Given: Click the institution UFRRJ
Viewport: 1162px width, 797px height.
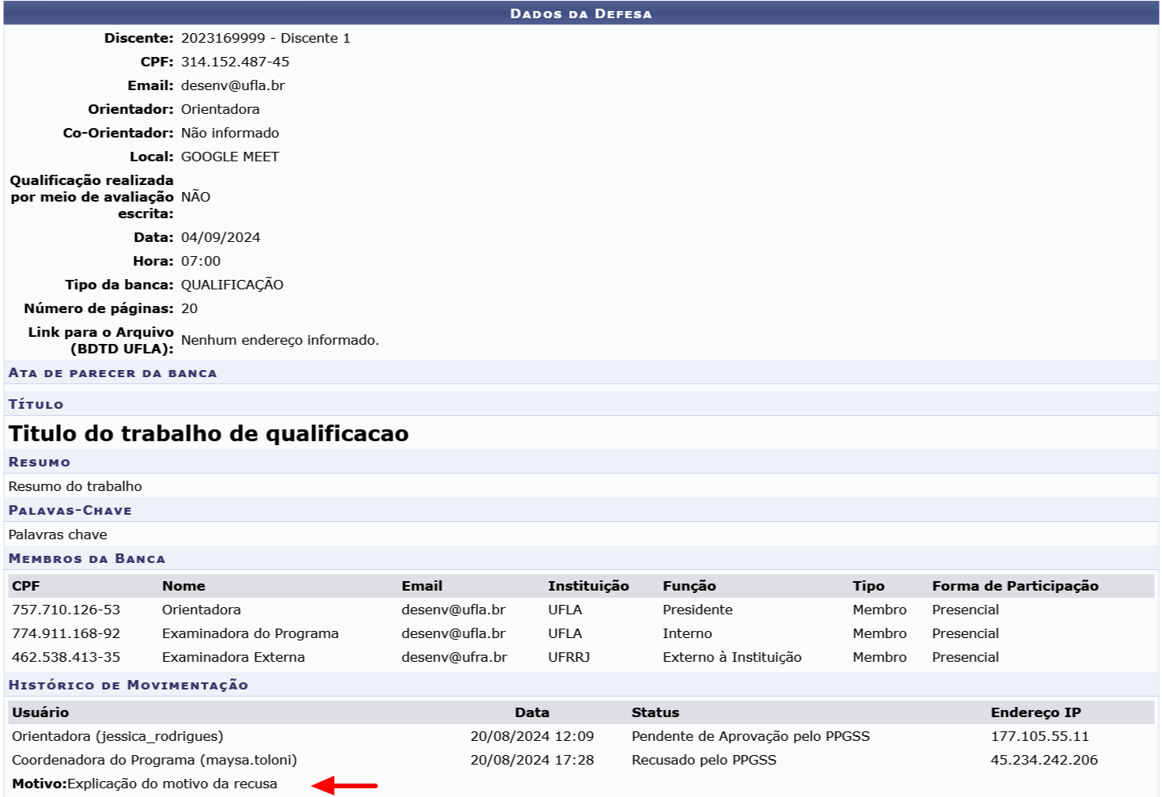Looking at the screenshot, I should [569, 657].
